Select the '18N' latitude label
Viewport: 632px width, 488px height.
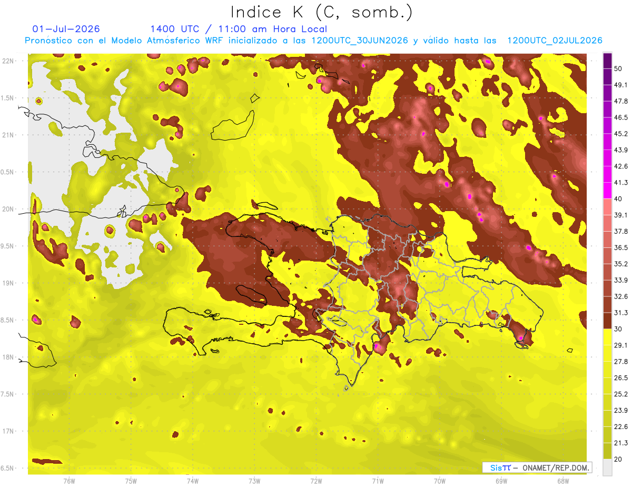pyautogui.click(x=8, y=357)
